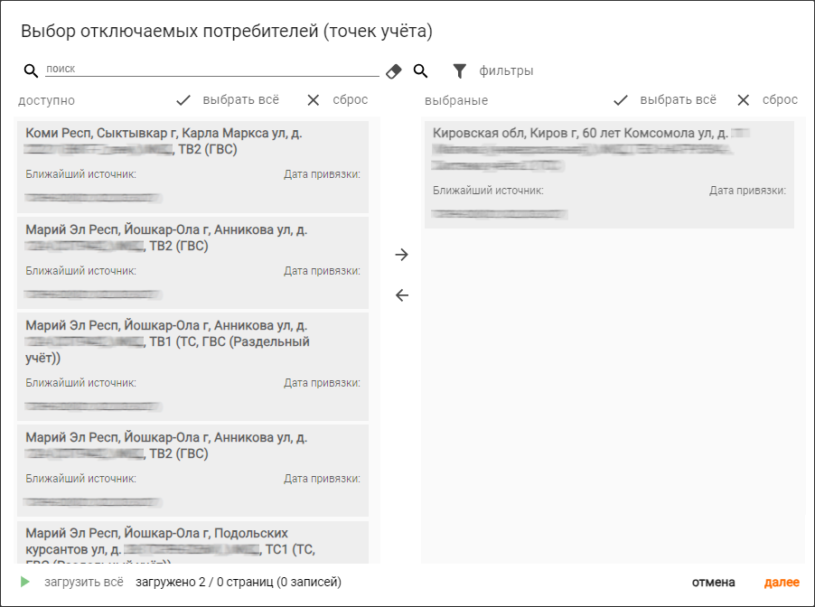Click X сброс in выбраные panel
Image resolution: width=815 pixels, height=607 pixels.
(x=744, y=100)
